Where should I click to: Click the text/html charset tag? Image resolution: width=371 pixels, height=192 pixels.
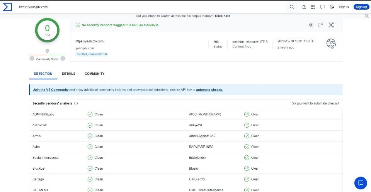92,54
